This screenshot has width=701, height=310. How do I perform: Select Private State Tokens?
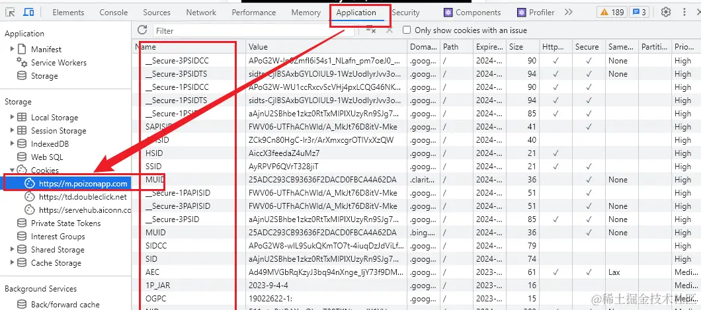pyautogui.click(x=65, y=223)
